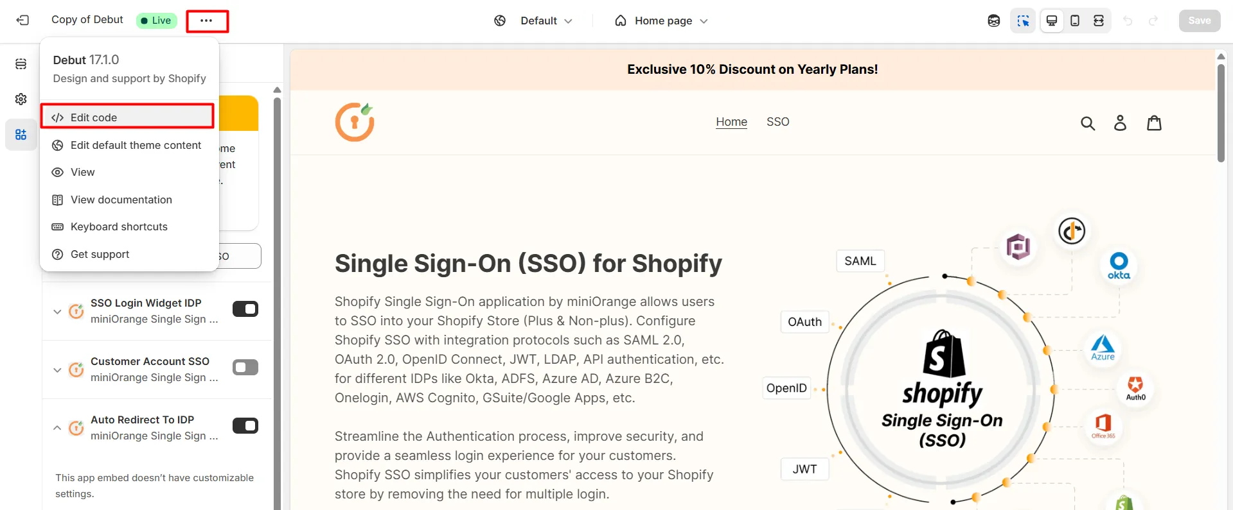Click the OpenID label in the diagram
Screen dimensions: 1233x510
coord(786,388)
